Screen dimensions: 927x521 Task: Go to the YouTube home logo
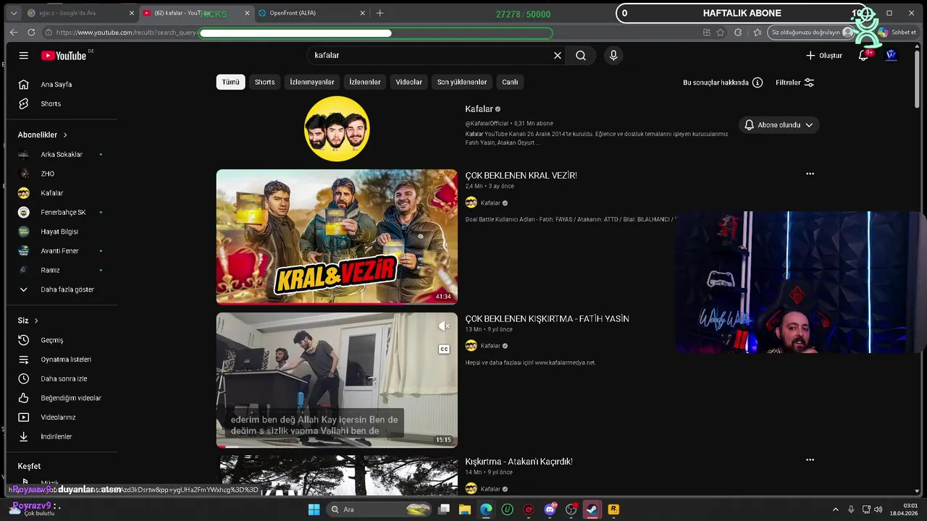click(64, 56)
